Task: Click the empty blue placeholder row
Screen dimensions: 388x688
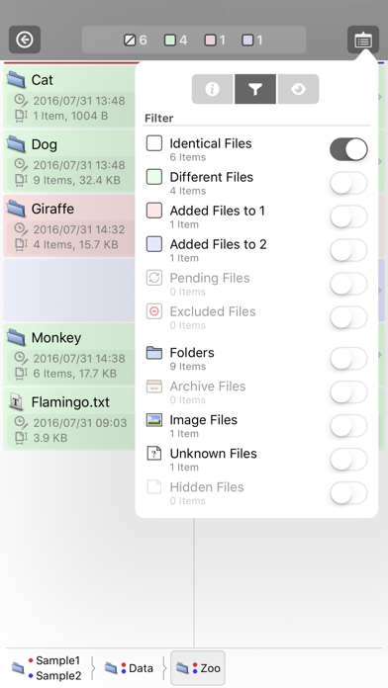Action: (x=70, y=290)
